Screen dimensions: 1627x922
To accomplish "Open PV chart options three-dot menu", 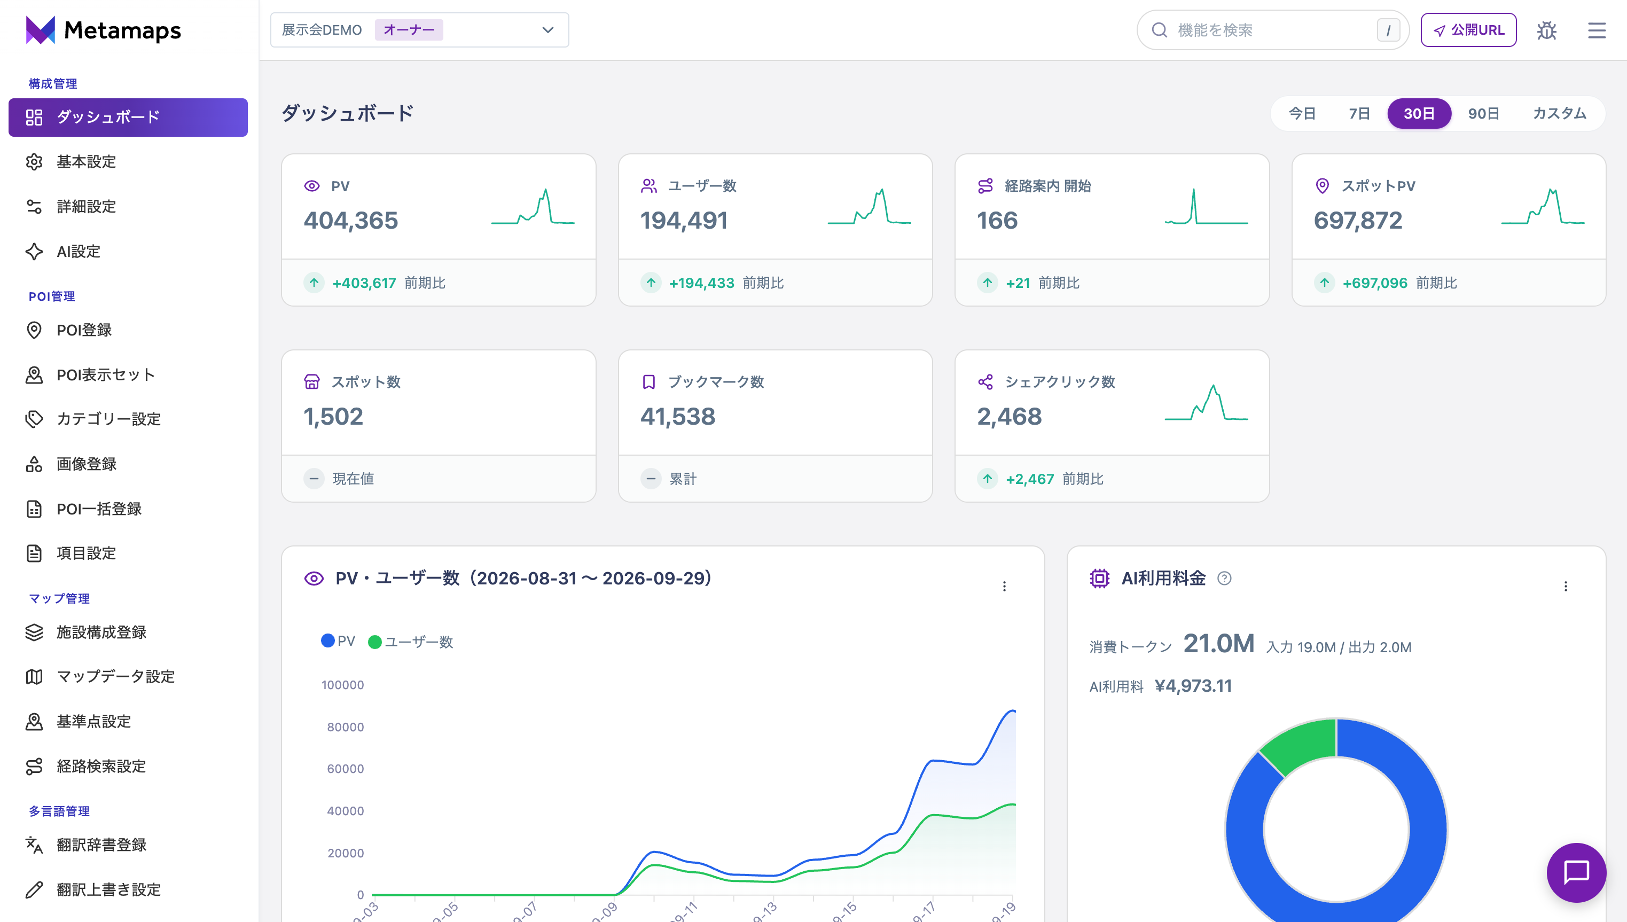I will pos(1004,587).
